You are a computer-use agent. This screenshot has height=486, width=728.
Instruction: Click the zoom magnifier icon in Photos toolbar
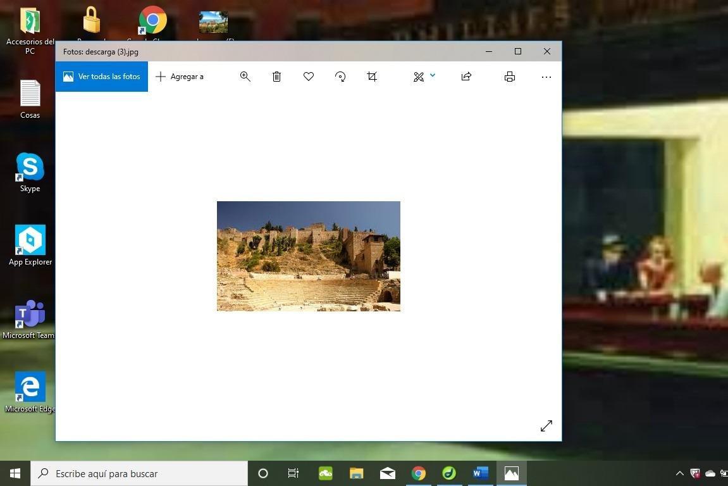coord(245,77)
